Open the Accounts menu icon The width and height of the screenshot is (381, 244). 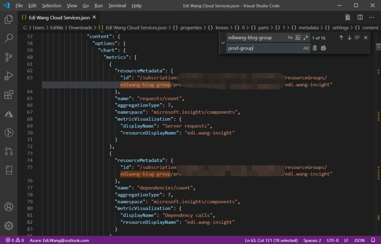point(9,207)
